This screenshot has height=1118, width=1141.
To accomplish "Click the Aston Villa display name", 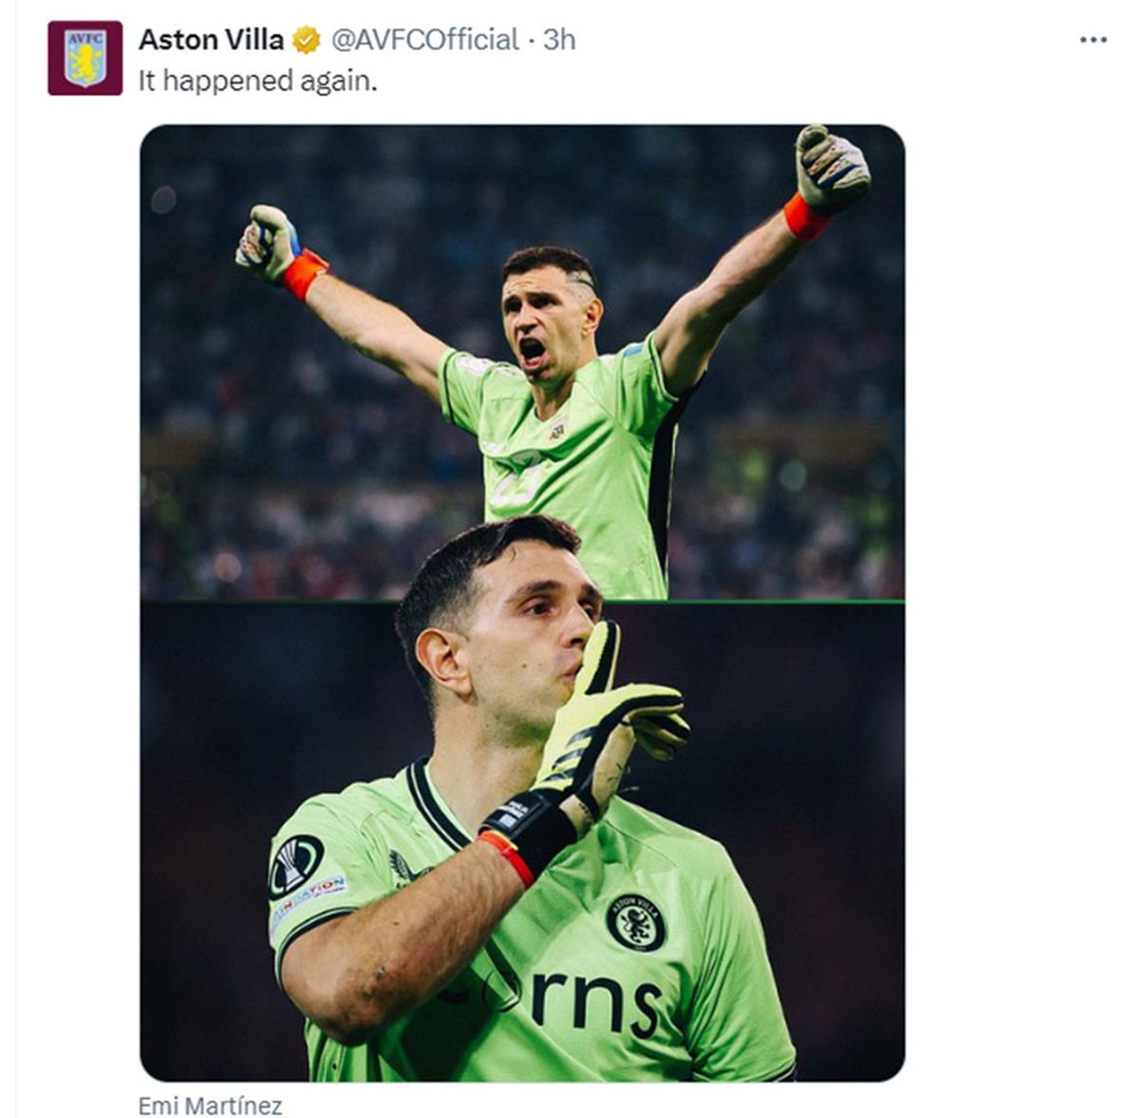I will [211, 40].
